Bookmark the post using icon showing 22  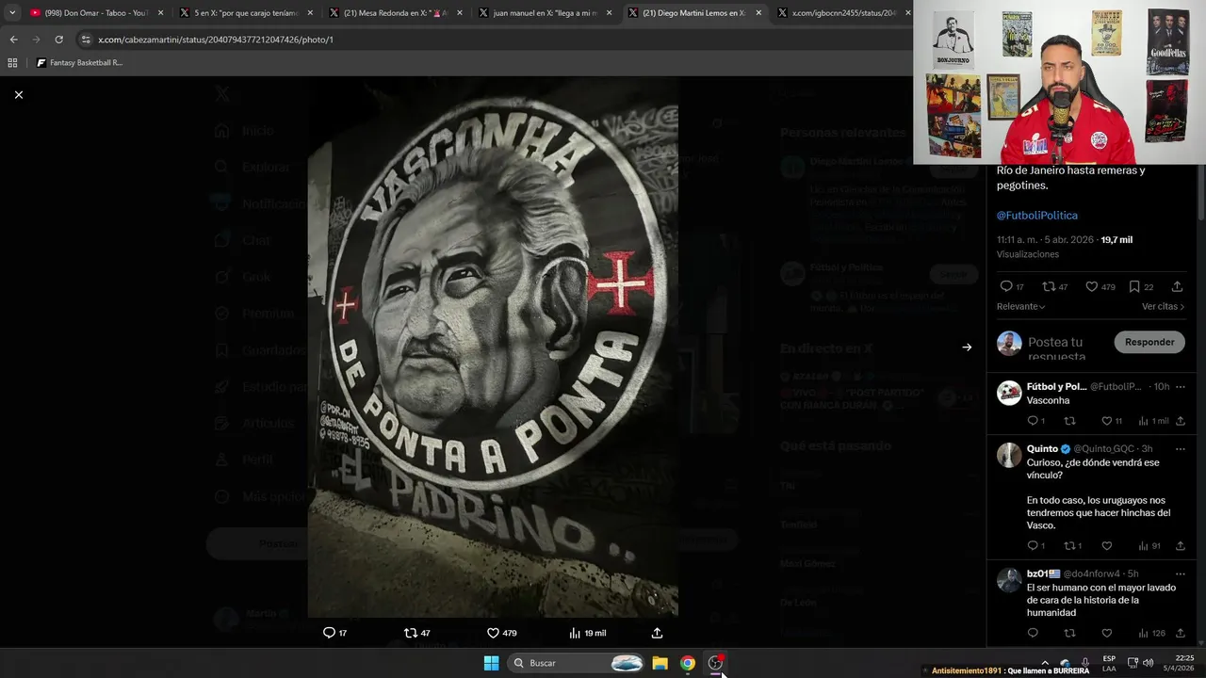click(x=1134, y=286)
